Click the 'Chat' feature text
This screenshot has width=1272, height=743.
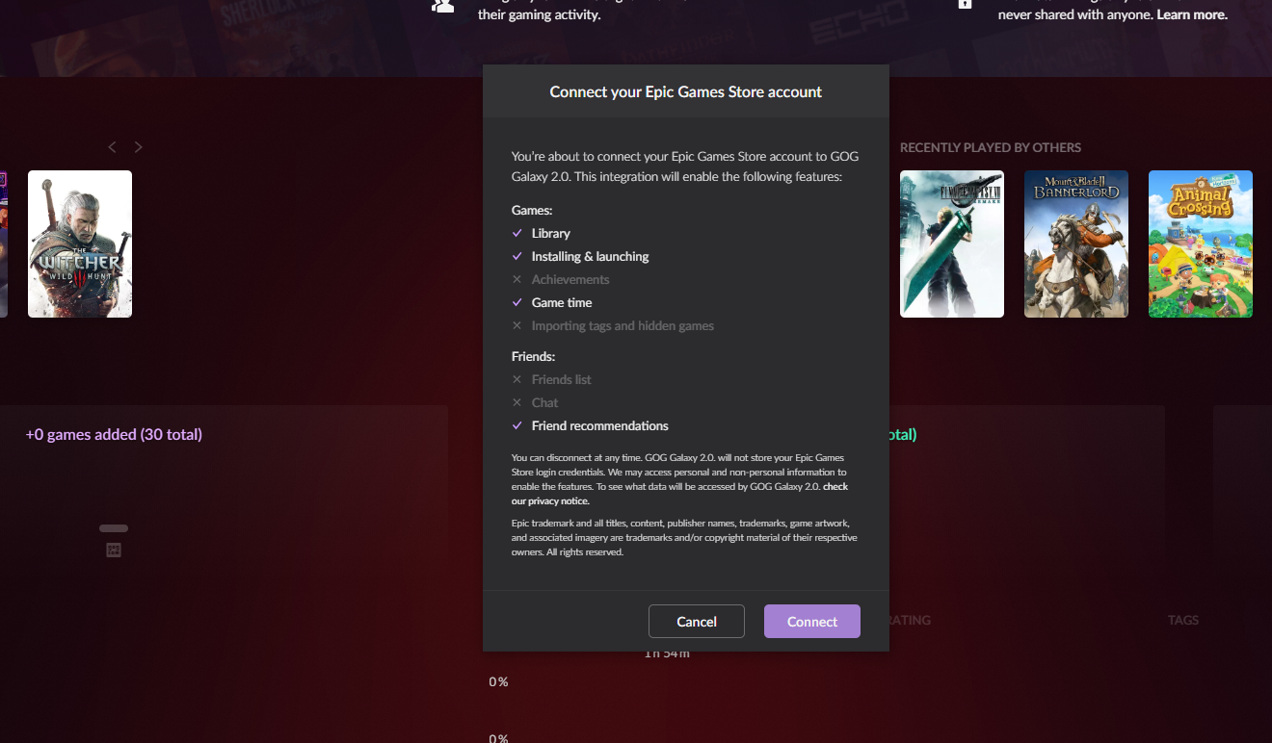point(544,402)
